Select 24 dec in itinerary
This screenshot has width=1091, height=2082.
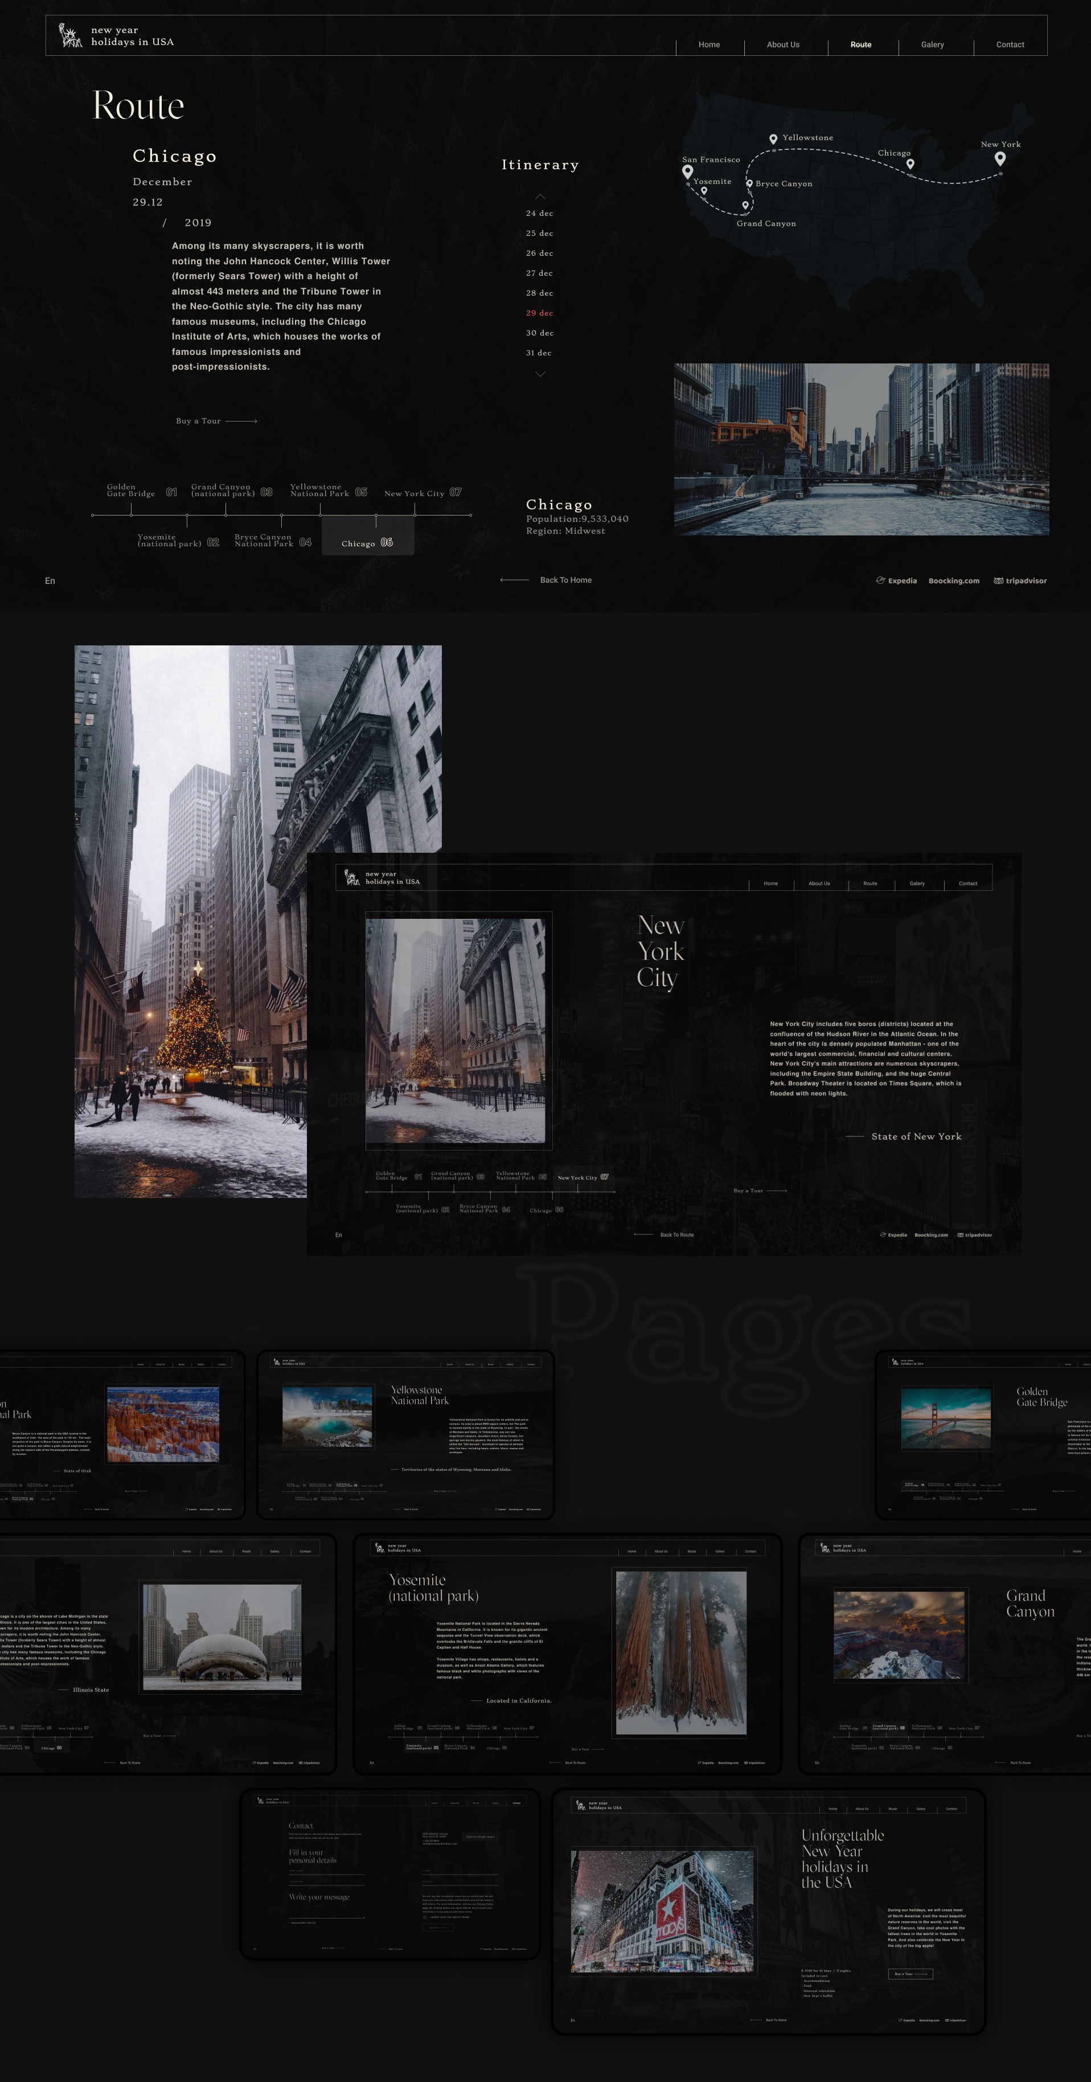(x=539, y=214)
